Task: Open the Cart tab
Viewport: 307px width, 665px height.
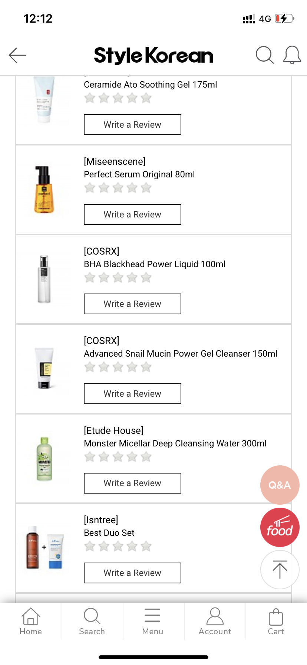Action: pyautogui.click(x=276, y=622)
